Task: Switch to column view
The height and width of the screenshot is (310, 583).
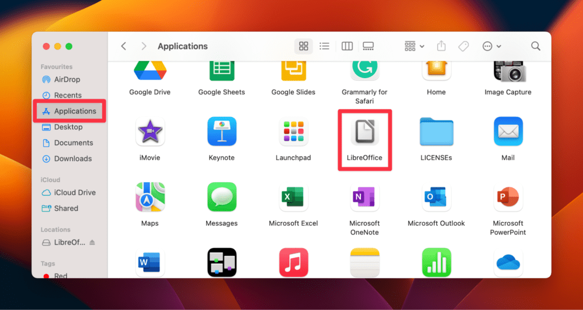Action: [347, 46]
